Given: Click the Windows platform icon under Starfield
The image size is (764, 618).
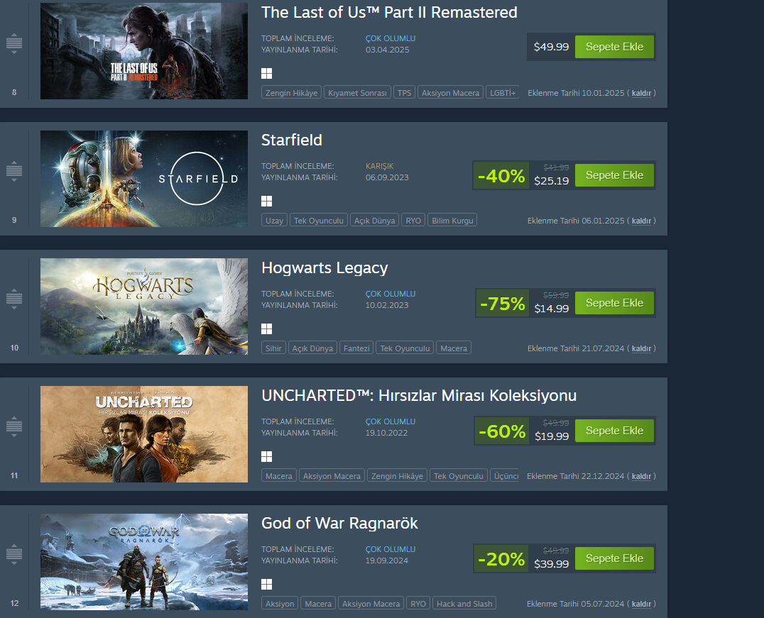Looking at the screenshot, I should tap(266, 201).
